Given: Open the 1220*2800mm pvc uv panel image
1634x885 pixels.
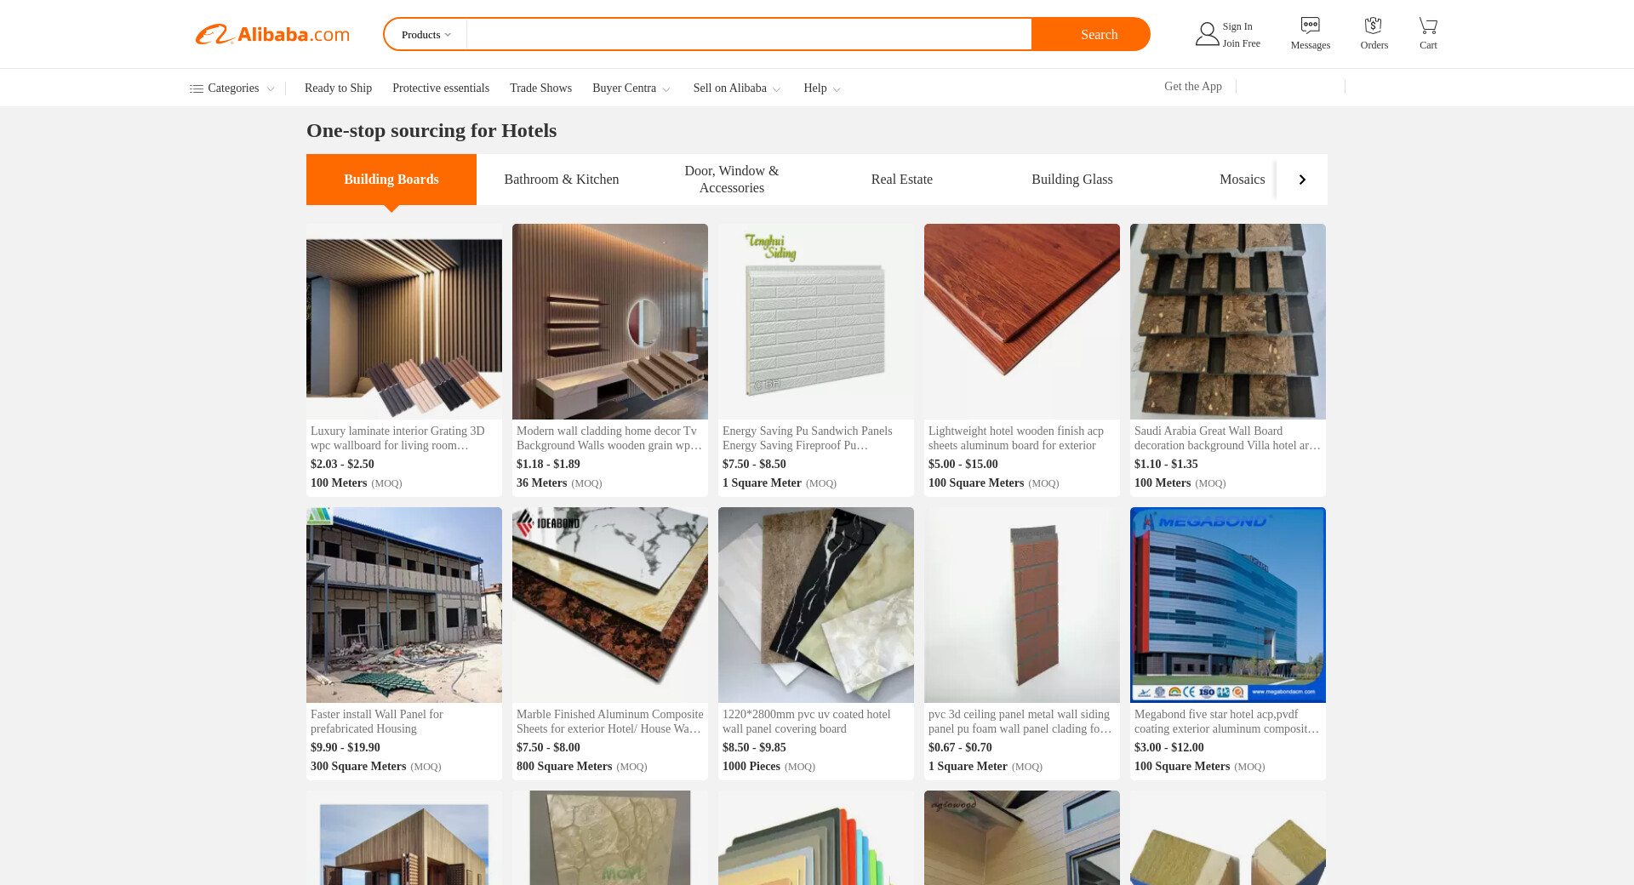Looking at the screenshot, I should (x=816, y=605).
